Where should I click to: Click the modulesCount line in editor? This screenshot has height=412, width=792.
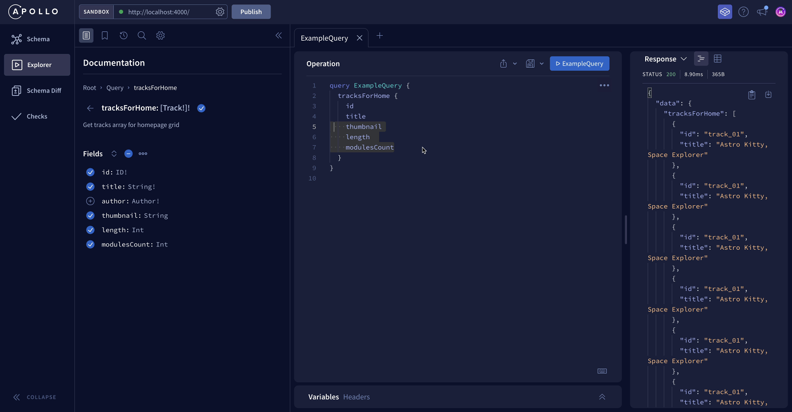(370, 147)
